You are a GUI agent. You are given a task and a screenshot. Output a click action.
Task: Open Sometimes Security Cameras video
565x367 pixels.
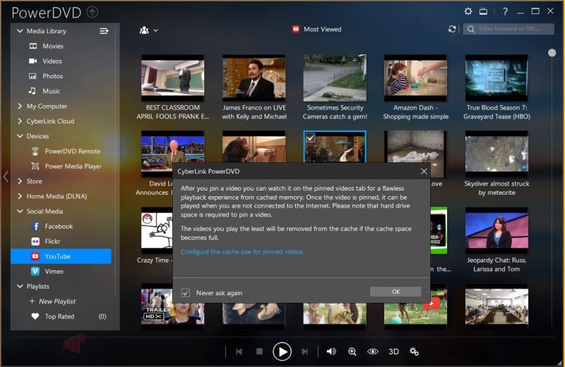coord(335,78)
